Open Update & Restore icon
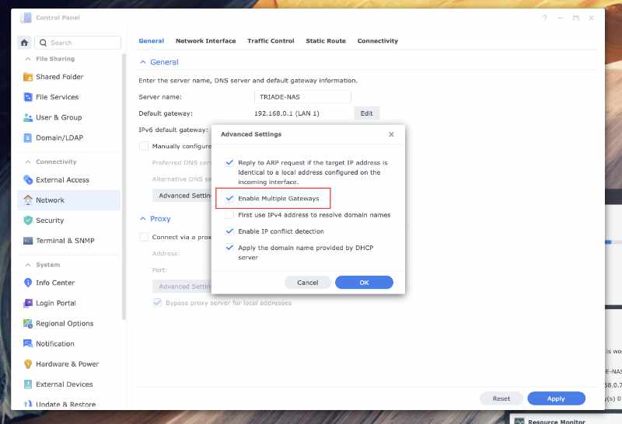Viewport: 622px width, 424px height. click(x=28, y=405)
